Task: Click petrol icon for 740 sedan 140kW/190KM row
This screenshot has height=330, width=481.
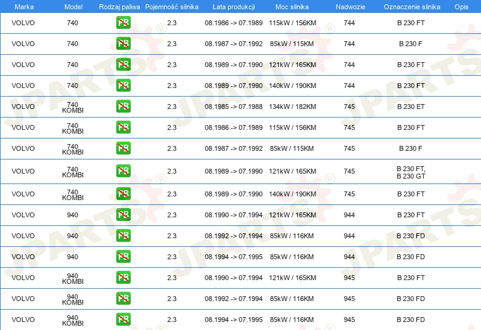Action: point(123,86)
